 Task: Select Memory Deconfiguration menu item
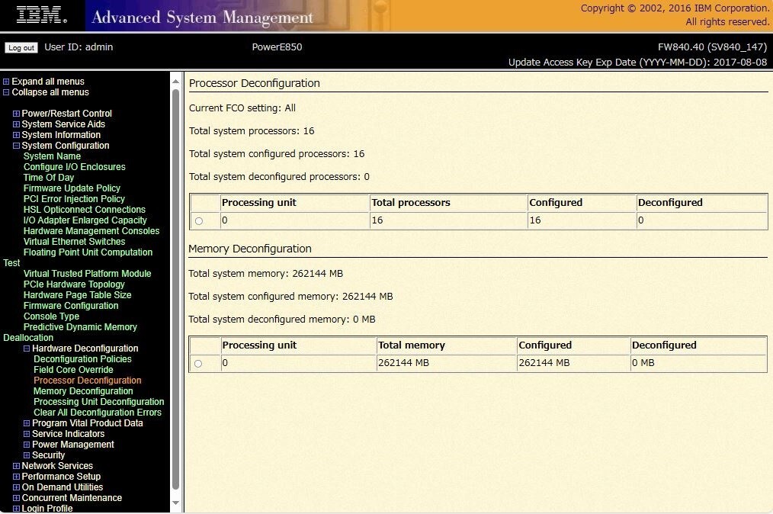tap(83, 392)
